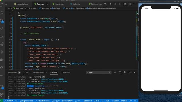
Task: Open first http://localhost:8100/ link in terminal
Action: click(52, 79)
